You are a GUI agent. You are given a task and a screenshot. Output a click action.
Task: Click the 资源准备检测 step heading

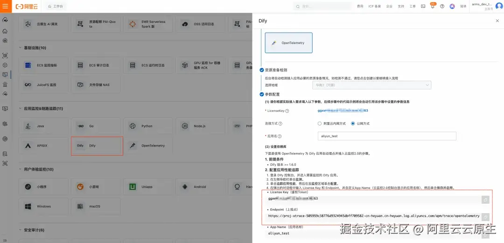pyautogui.click(x=276, y=70)
